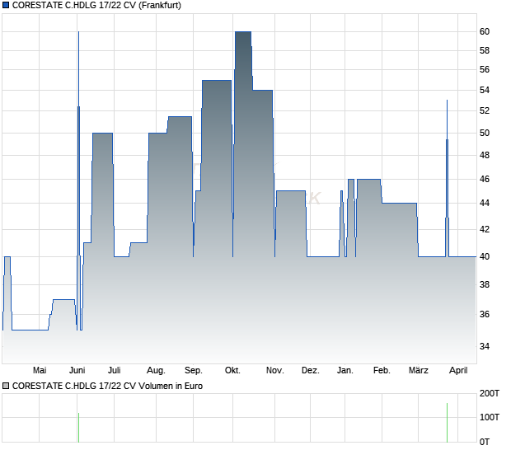Click the price axis value 42
This screenshot has height=450, width=511.
(485, 229)
